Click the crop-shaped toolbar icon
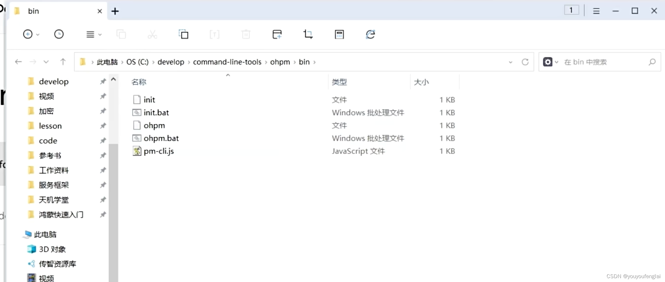The height and width of the screenshot is (282, 665). coord(308,34)
